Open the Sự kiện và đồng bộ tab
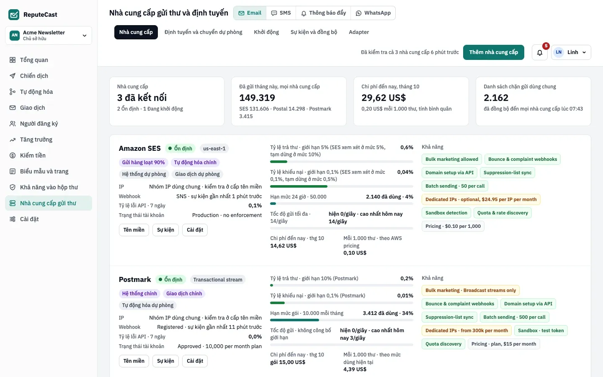The height and width of the screenshot is (377, 603). [x=314, y=32]
